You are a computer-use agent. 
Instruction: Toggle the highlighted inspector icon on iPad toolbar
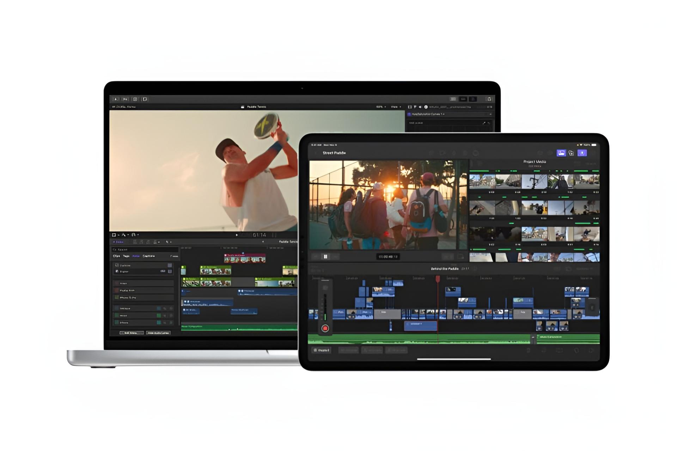[582, 153]
